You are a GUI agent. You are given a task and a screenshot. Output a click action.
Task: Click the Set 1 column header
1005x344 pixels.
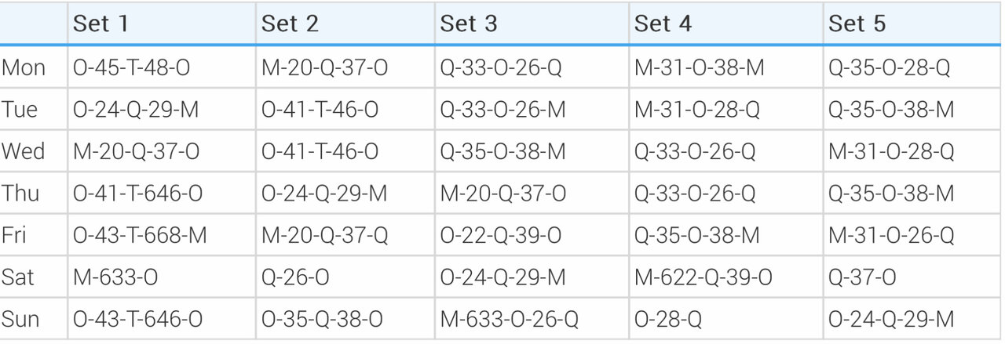click(101, 24)
